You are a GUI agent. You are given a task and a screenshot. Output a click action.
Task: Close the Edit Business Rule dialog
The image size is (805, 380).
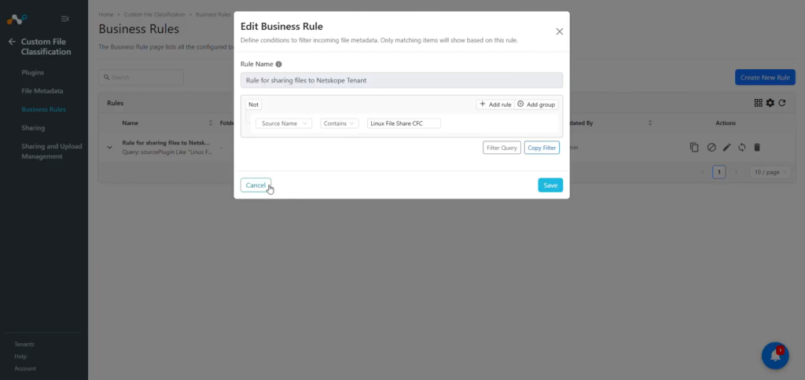[560, 31]
